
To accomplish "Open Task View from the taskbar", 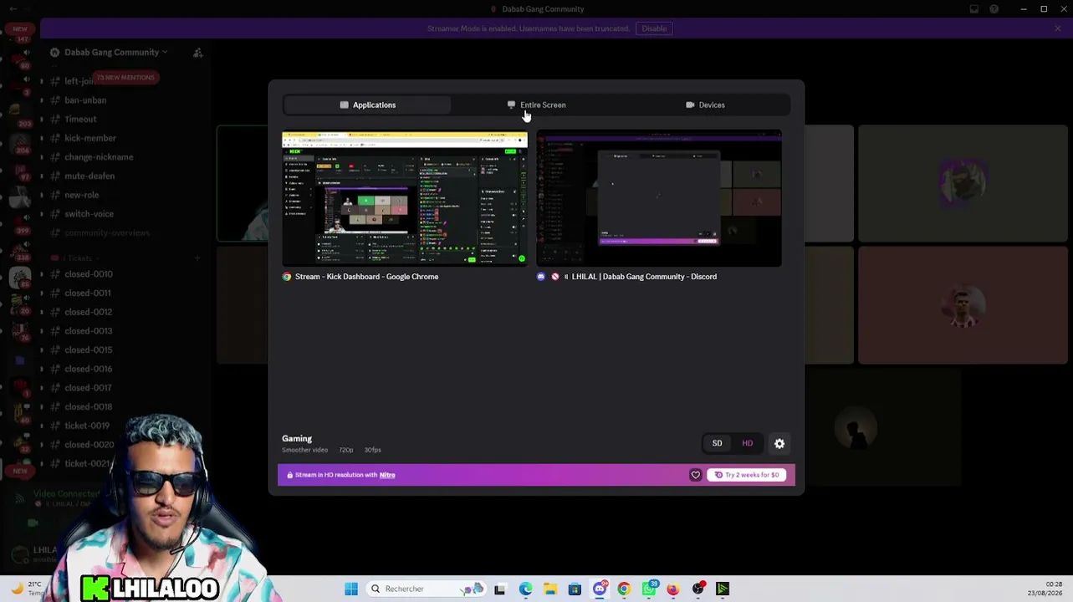I will (500, 589).
